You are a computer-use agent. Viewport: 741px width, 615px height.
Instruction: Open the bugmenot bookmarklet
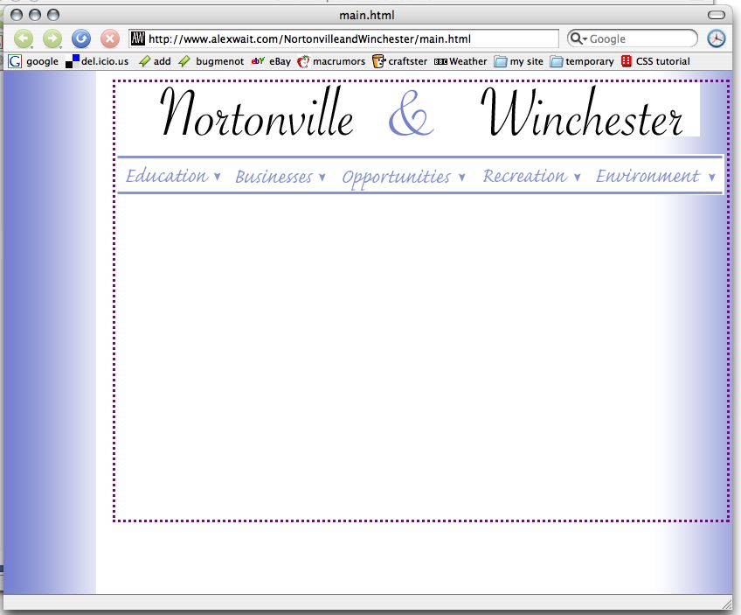coord(219,61)
